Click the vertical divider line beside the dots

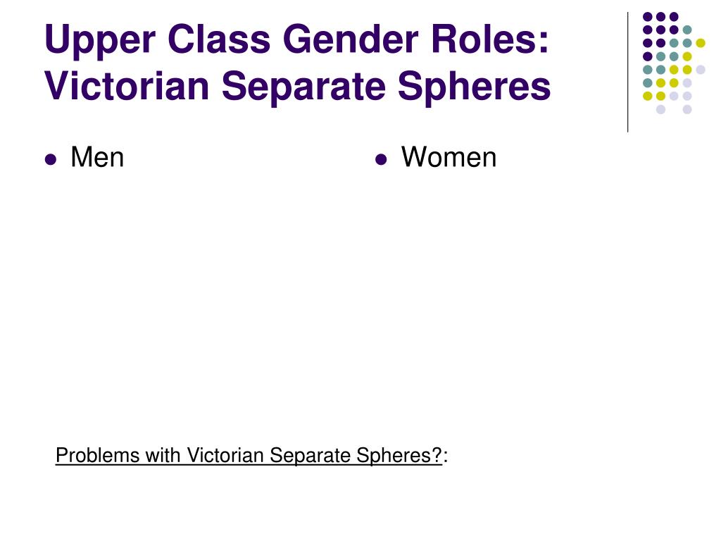coord(627,73)
